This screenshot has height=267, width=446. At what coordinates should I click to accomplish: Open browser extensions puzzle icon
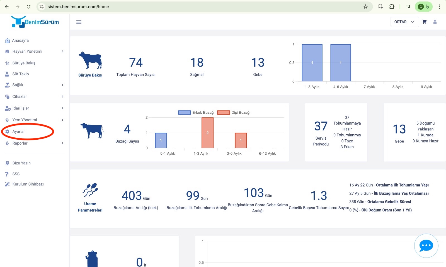tap(392, 7)
